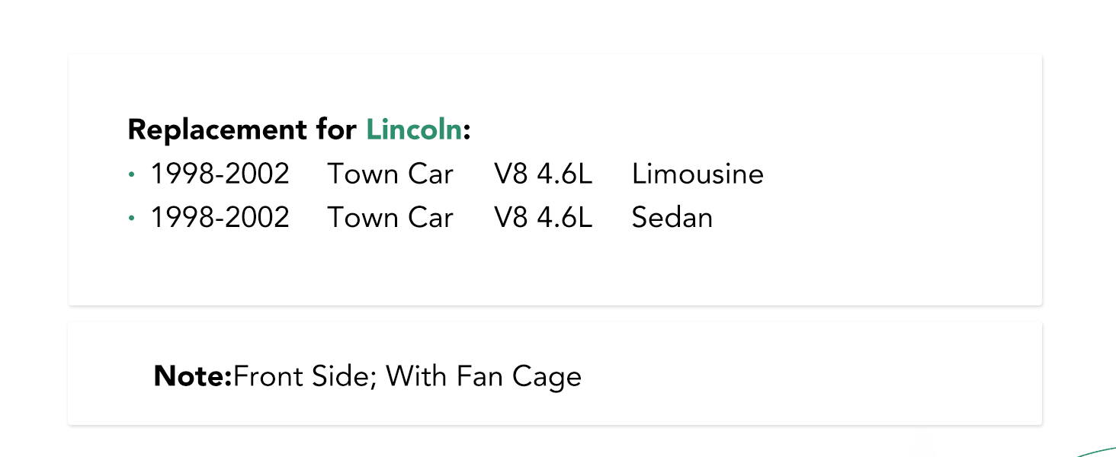Click Town Car in the Limousine row
The width and height of the screenshot is (1116, 457).
point(390,174)
